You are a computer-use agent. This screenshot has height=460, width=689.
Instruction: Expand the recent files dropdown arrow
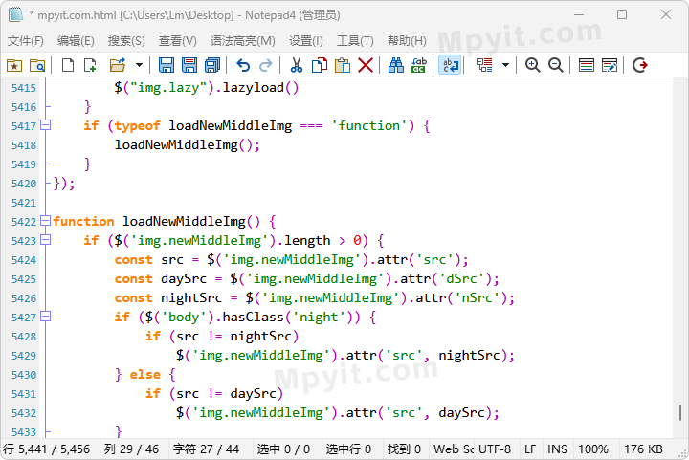[139, 65]
